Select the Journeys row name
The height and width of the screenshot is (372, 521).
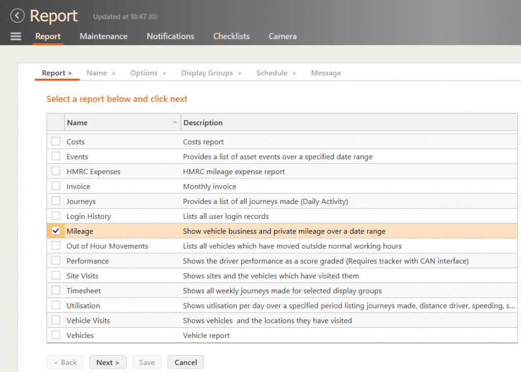tap(81, 202)
